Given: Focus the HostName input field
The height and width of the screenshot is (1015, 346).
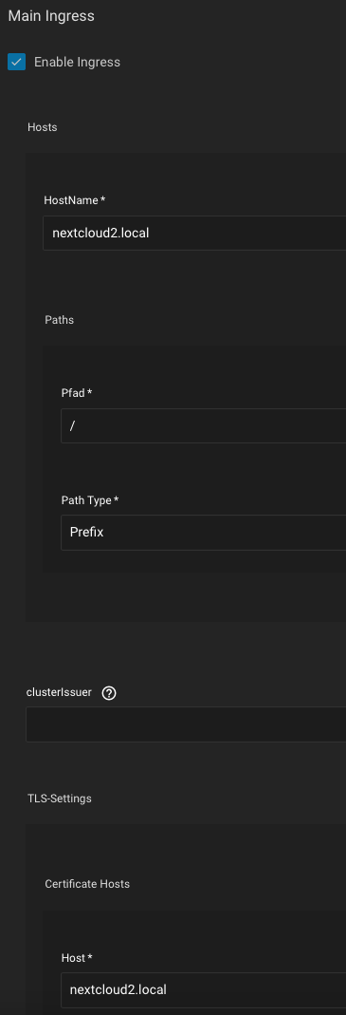Looking at the screenshot, I should [x=194, y=233].
